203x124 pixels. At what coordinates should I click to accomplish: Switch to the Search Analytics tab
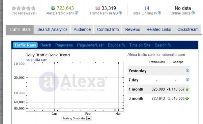point(52,29)
